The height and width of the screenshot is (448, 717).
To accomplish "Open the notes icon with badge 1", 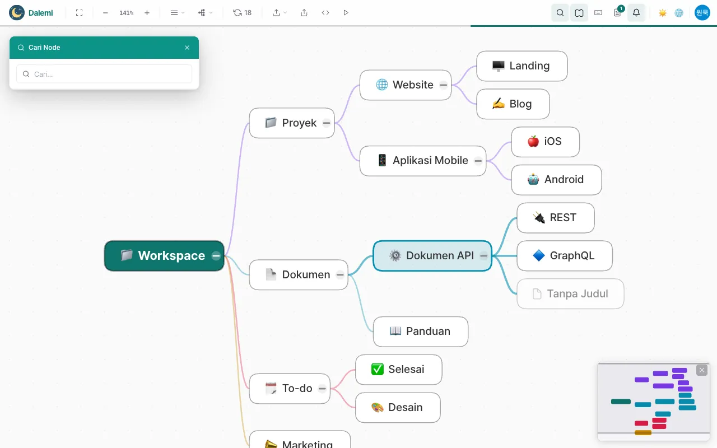I will [x=617, y=12].
